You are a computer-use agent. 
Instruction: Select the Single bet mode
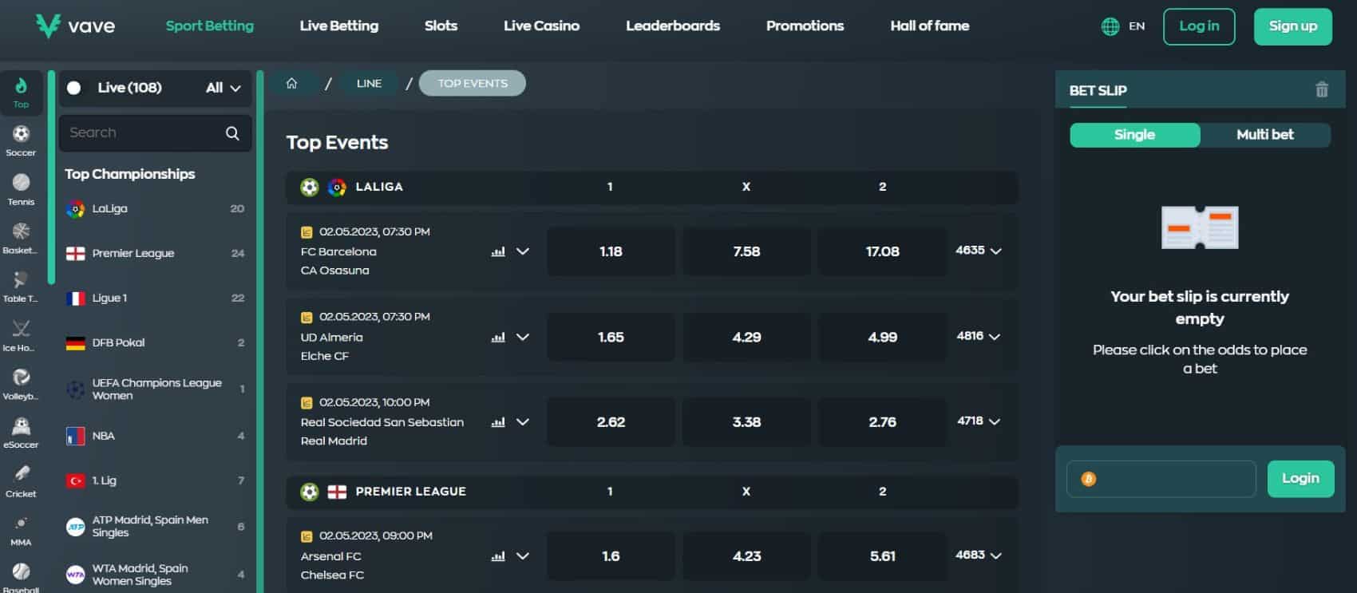[x=1133, y=135]
